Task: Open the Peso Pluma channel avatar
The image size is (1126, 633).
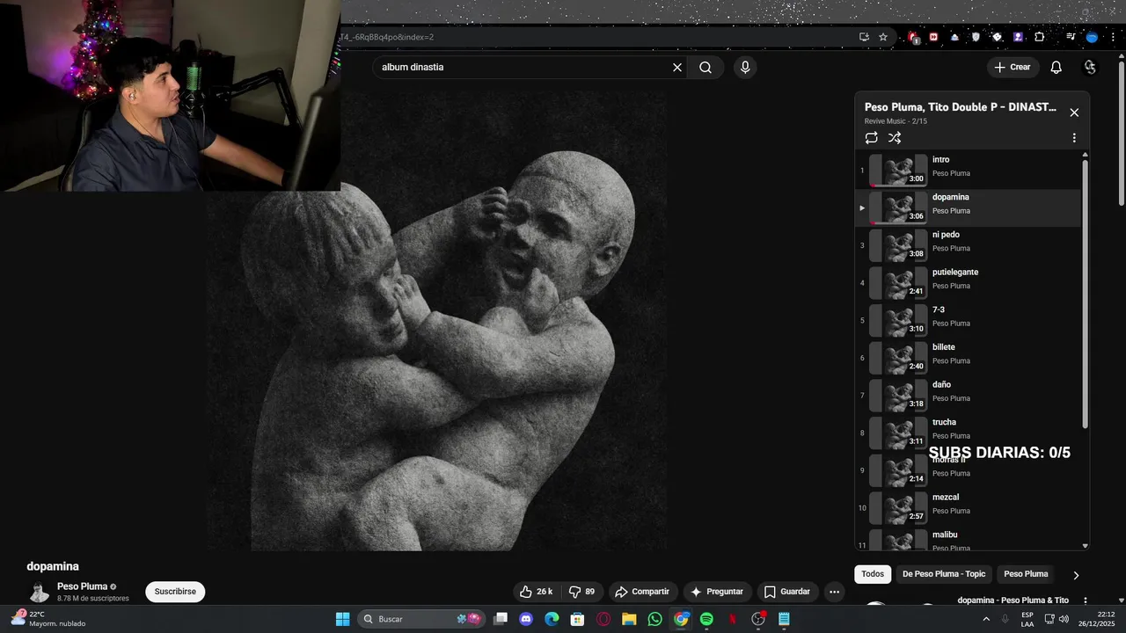Action: coord(40,592)
